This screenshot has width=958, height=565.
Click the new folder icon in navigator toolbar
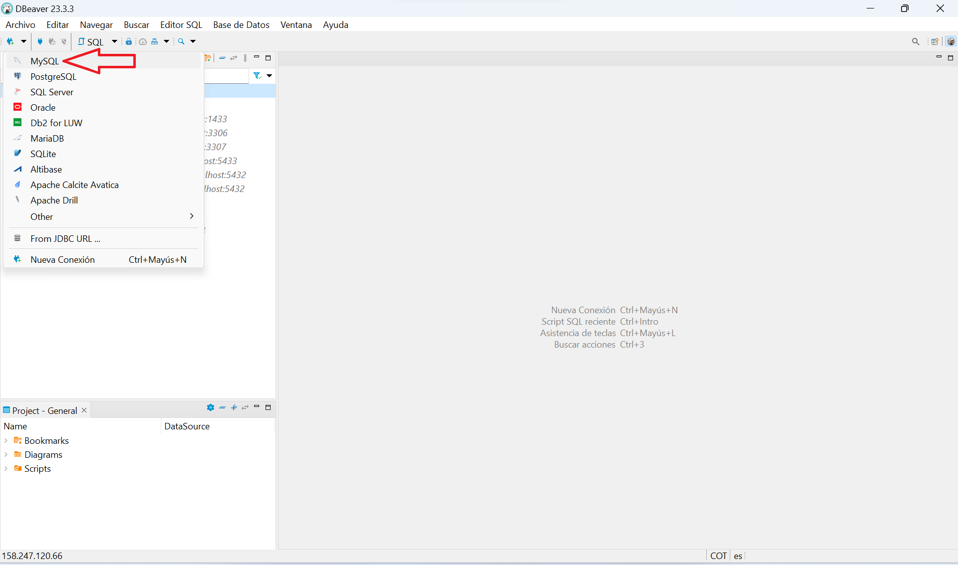(208, 58)
